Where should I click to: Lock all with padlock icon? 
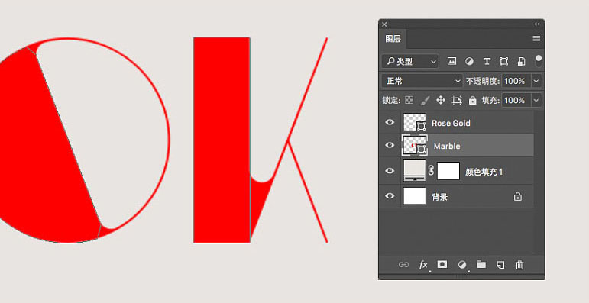[x=473, y=100]
